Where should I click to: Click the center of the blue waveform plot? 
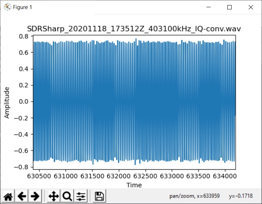pyautogui.click(x=134, y=102)
